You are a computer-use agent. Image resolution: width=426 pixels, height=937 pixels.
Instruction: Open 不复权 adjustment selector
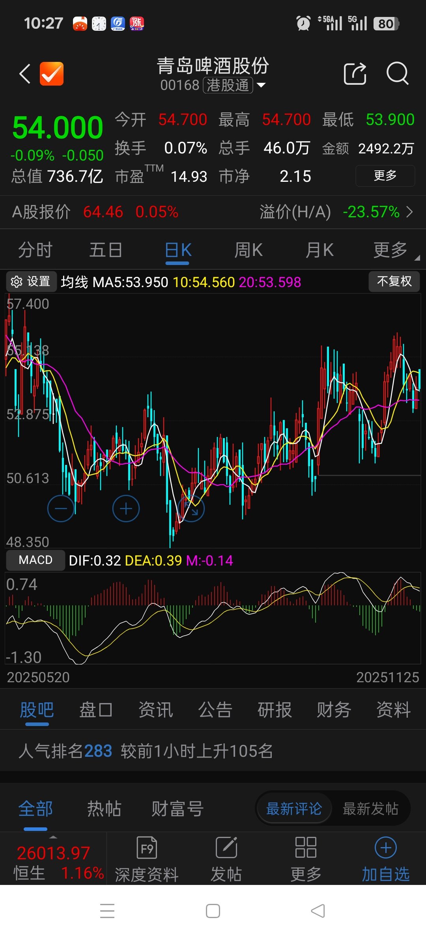tap(394, 281)
